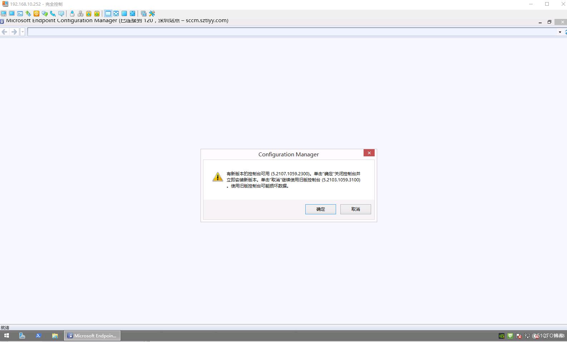Open remote options wrench and screwdriver icon
This screenshot has height=342, width=567.
[152, 14]
